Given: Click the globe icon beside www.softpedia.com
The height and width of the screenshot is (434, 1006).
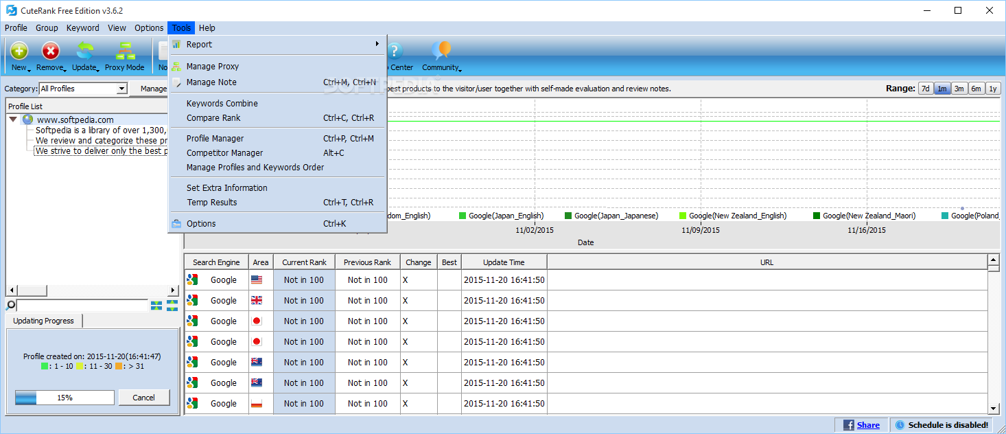Looking at the screenshot, I should (x=27, y=119).
